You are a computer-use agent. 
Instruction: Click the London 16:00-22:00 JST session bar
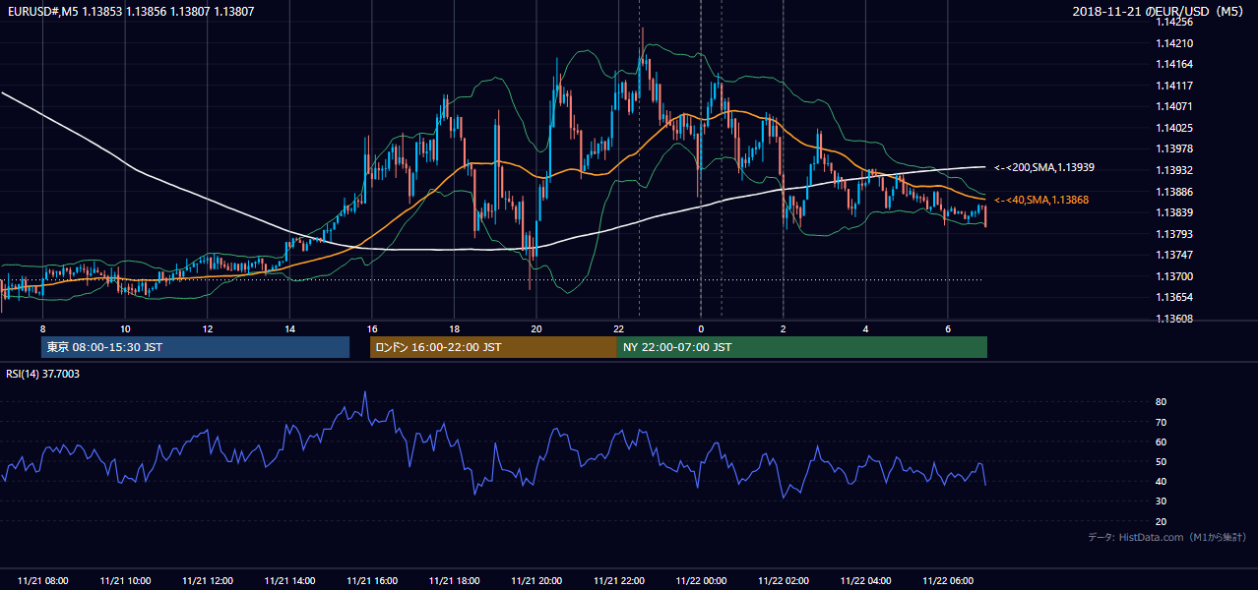pos(493,347)
